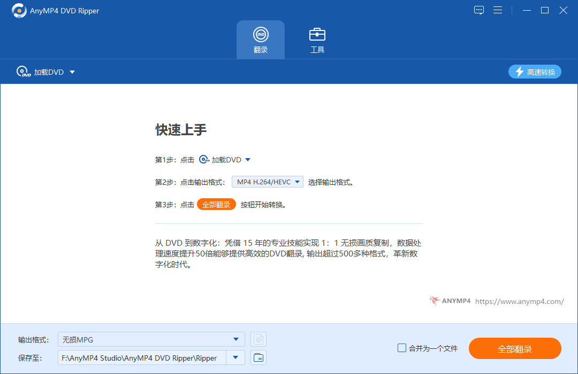This screenshot has height=374, width=578.
Task: Expand the 输出格式 无损MPG dropdown
Action: (235, 339)
